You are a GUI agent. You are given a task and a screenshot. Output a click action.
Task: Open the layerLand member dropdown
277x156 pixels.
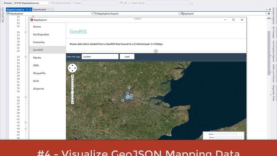223,13
